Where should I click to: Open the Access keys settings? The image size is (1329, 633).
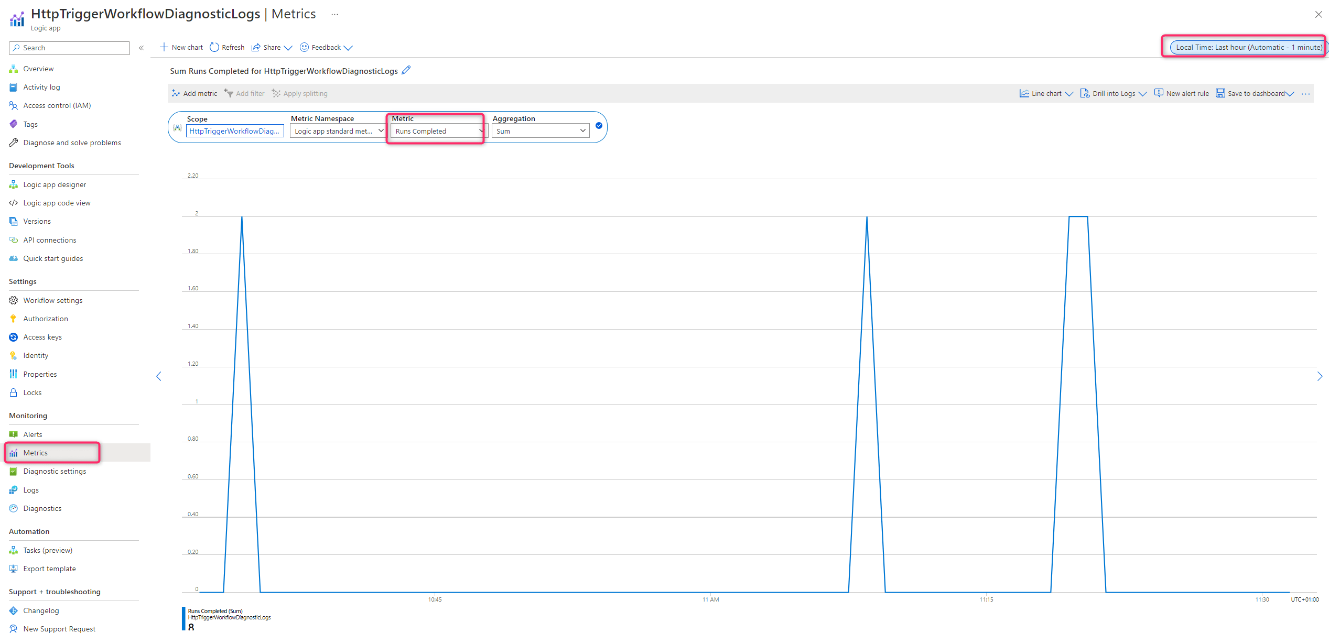click(42, 337)
